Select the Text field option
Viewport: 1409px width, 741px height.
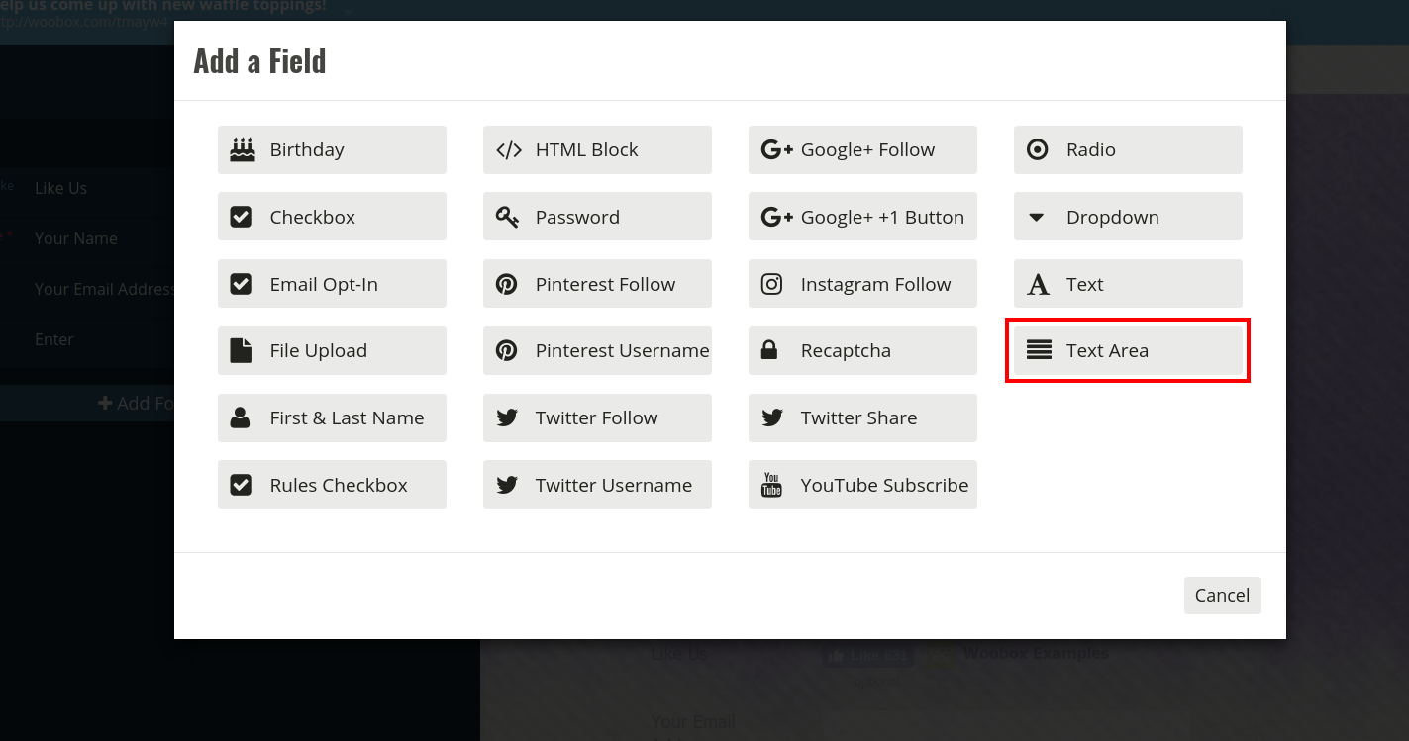point(1128,284)
